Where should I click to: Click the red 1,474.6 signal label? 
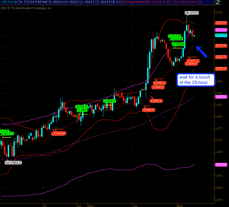[x=60, y=133]
